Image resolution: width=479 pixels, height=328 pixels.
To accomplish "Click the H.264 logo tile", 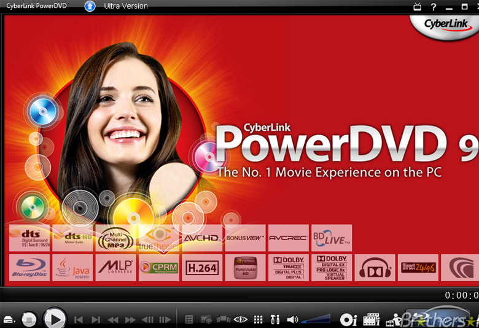I will pyautogui.click(x=202, y=267).
